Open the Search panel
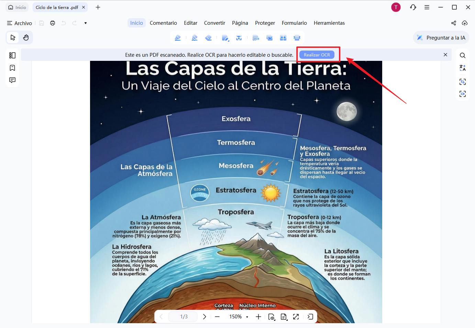This screenshot has width=475, height=328. (463, 55)
